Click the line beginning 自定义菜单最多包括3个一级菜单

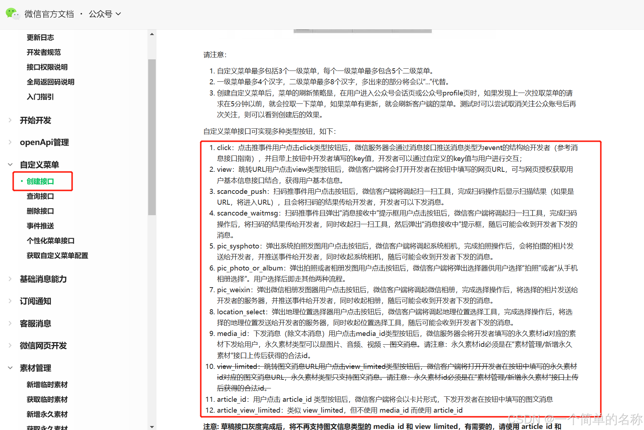click(325, 71)
